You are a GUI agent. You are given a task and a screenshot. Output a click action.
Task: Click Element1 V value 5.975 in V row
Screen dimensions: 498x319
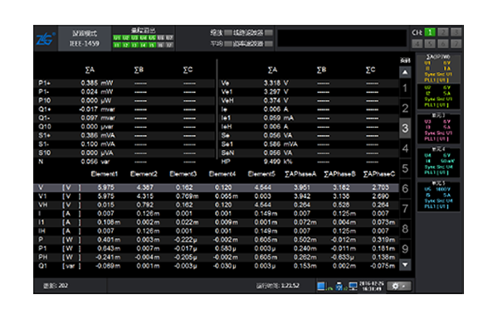coord(105,187)
